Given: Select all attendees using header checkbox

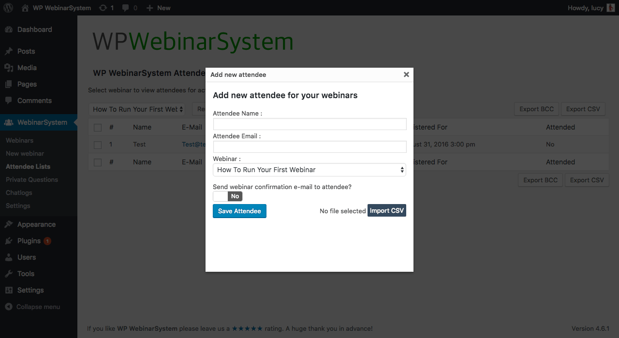Looking at the screenshot, I should (98, 127).
